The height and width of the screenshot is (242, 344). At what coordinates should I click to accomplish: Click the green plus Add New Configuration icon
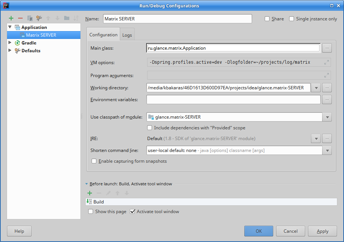click(11, 18)
